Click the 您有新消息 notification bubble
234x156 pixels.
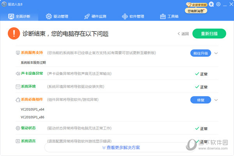tap(196, 11)
